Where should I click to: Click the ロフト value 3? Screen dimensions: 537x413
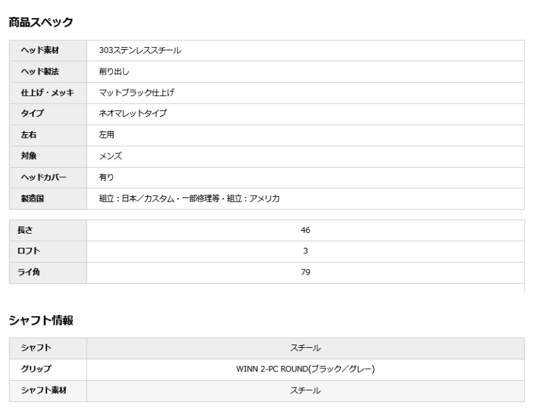pos(305,251)
